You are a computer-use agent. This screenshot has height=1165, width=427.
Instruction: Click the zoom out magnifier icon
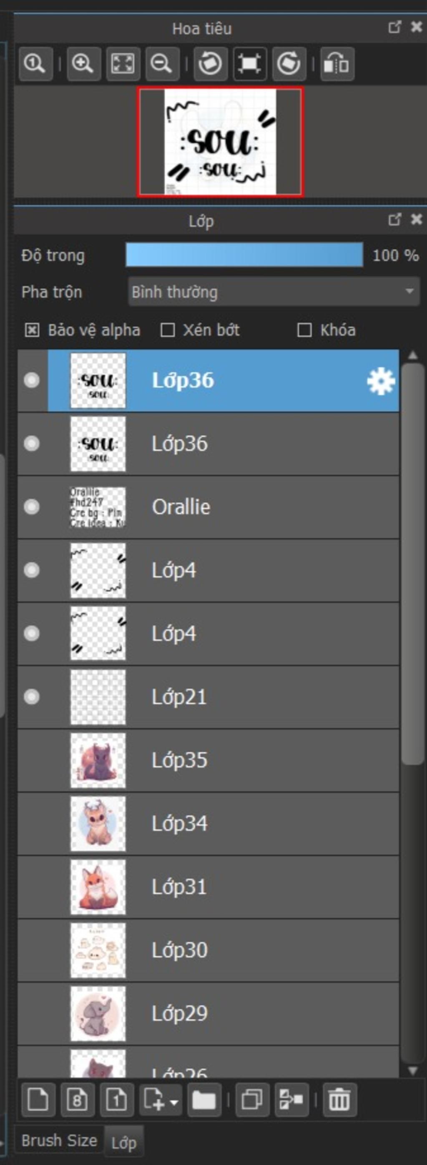pyautogui.click(x=162, y=64)
